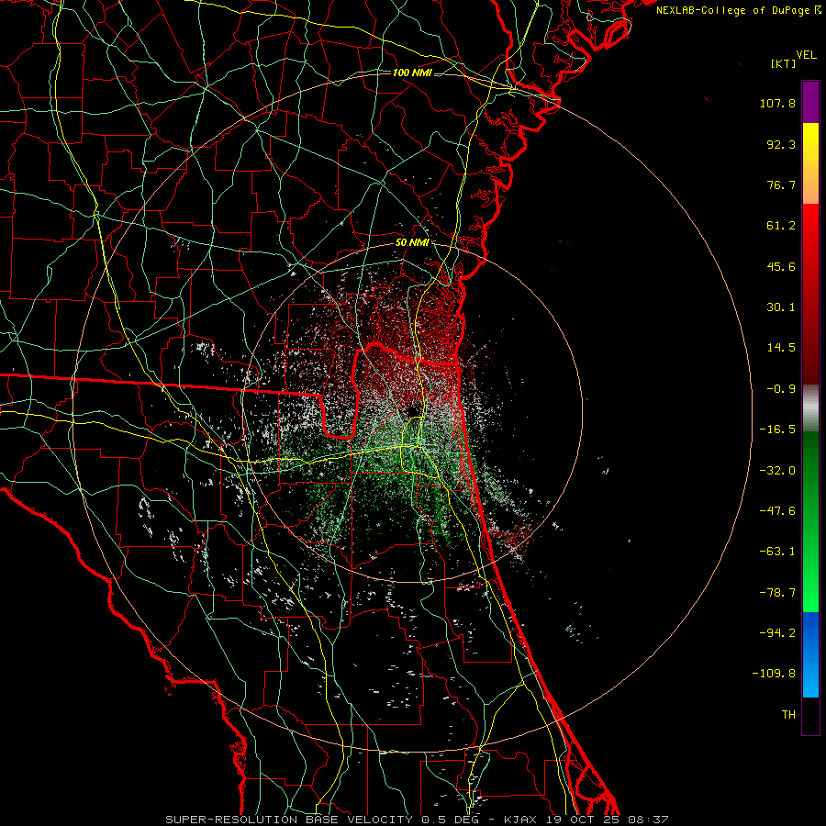Click the 61.2 velocity scale value
Viewport: 826px width, 826px height.
click(781, 226)
